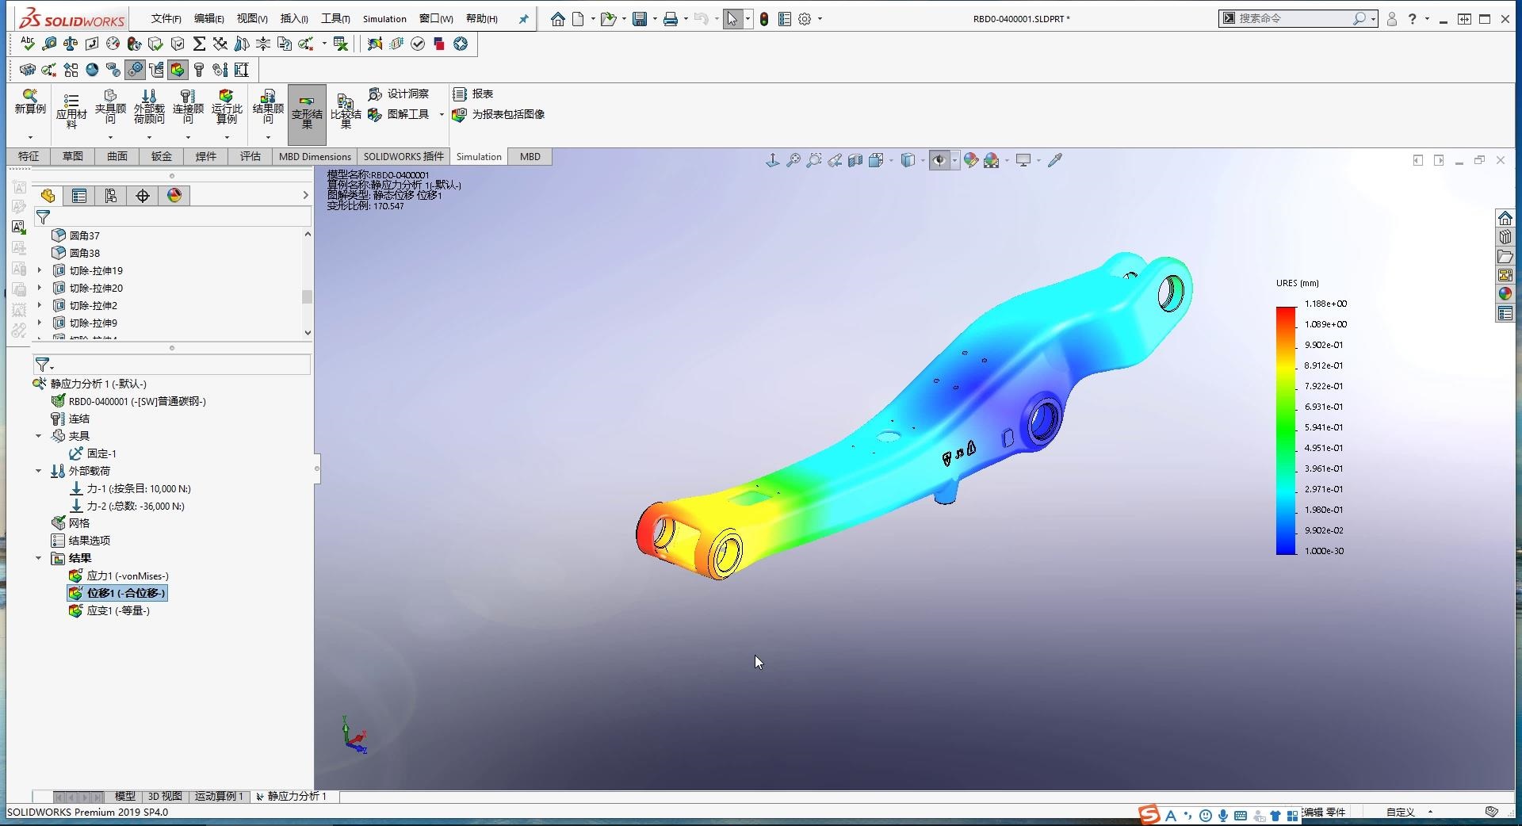Collapse the 外部载荷 external loads node

[x=38, y=471]
